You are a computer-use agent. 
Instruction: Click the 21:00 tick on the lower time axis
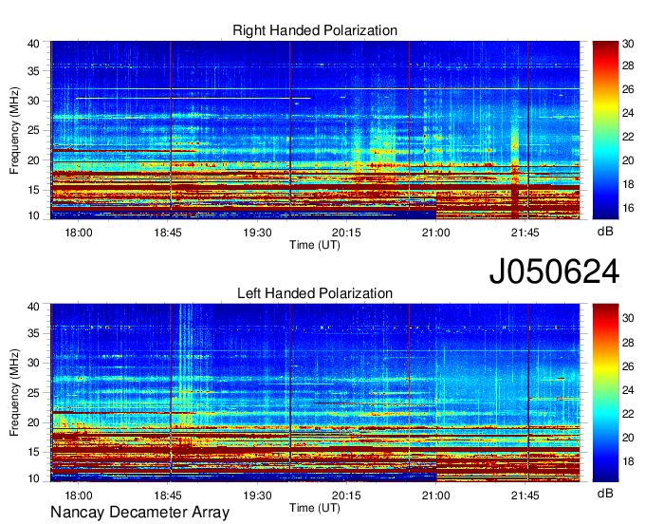(436, 496)
